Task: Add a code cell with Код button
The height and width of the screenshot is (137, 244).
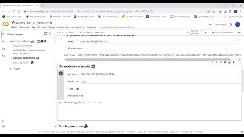Action: (x=60, y=32)
